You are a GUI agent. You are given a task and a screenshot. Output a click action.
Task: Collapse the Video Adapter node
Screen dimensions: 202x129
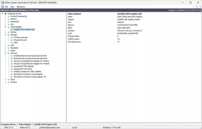tap(5, 27)
